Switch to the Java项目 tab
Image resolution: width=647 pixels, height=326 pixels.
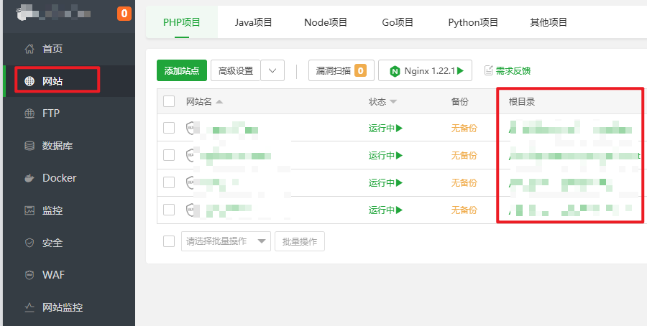click(254, 22)
